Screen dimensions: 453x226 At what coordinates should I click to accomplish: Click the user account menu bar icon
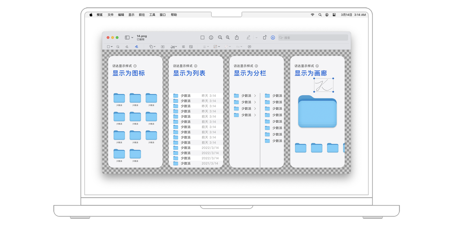pyautogui.click(x=327, y=15)
